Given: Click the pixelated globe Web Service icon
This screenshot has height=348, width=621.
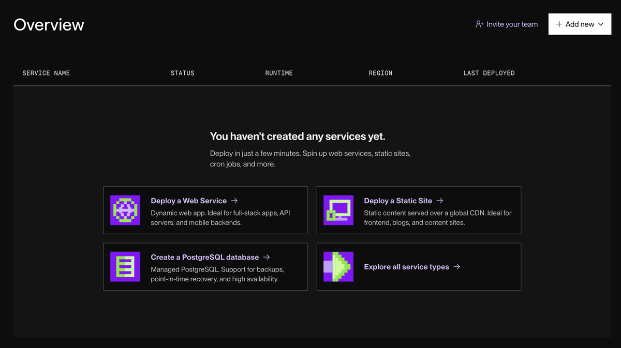Looking at the screenshot, I should (x=125, y=210).
